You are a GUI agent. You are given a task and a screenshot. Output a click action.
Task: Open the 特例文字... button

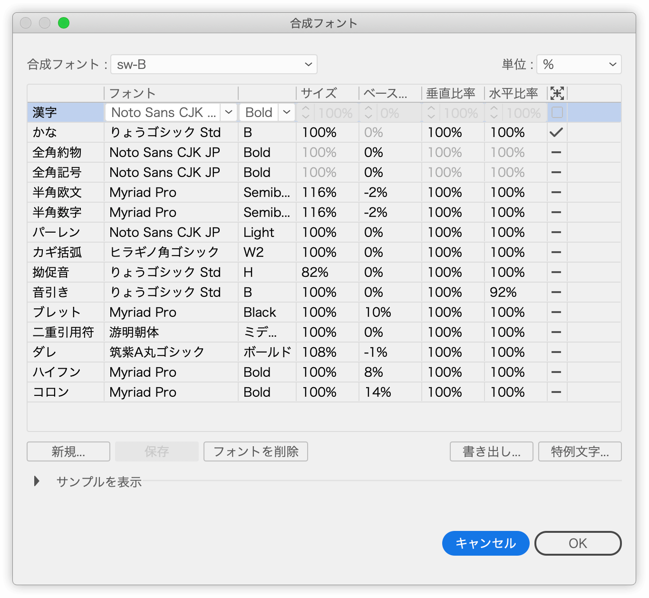click(x=580, y=451)
